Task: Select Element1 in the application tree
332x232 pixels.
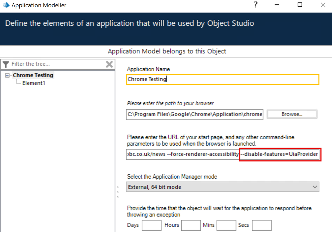Action: [34, 83]
